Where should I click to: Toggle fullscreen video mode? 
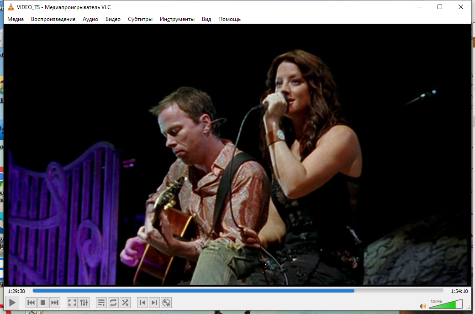click(x=72, y=303)
